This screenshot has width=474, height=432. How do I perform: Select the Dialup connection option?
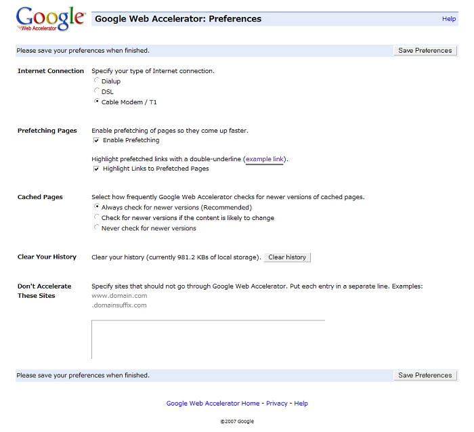coord(96,81)
